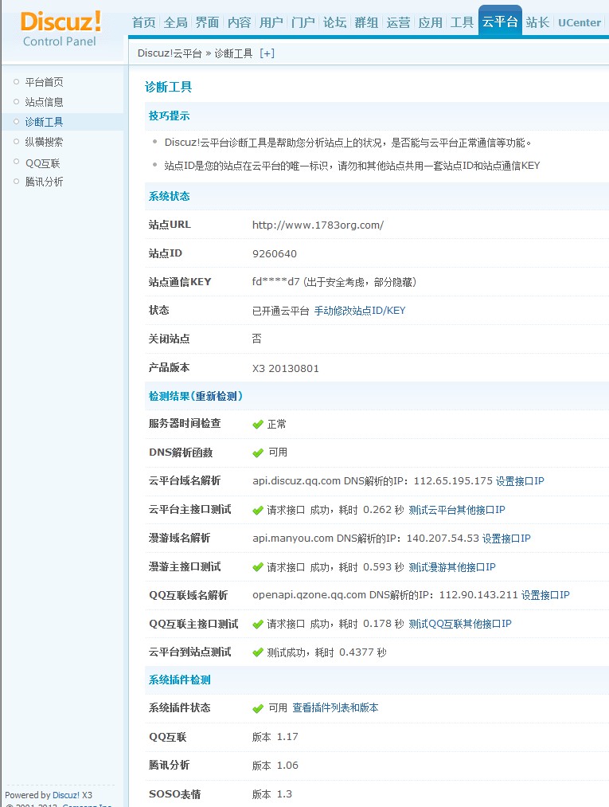Screen dimensions: 609x807
Task: Click the 站点ID value 9260640
Action: click(x=274, y=254)
